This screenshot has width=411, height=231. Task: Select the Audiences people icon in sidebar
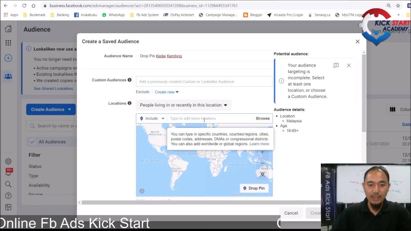point(8,76)
